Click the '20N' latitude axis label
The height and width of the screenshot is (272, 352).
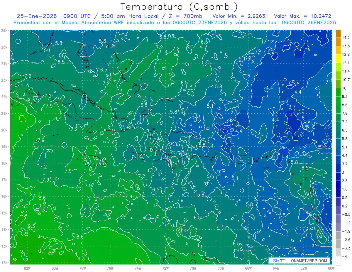click(x=4, y=130)
